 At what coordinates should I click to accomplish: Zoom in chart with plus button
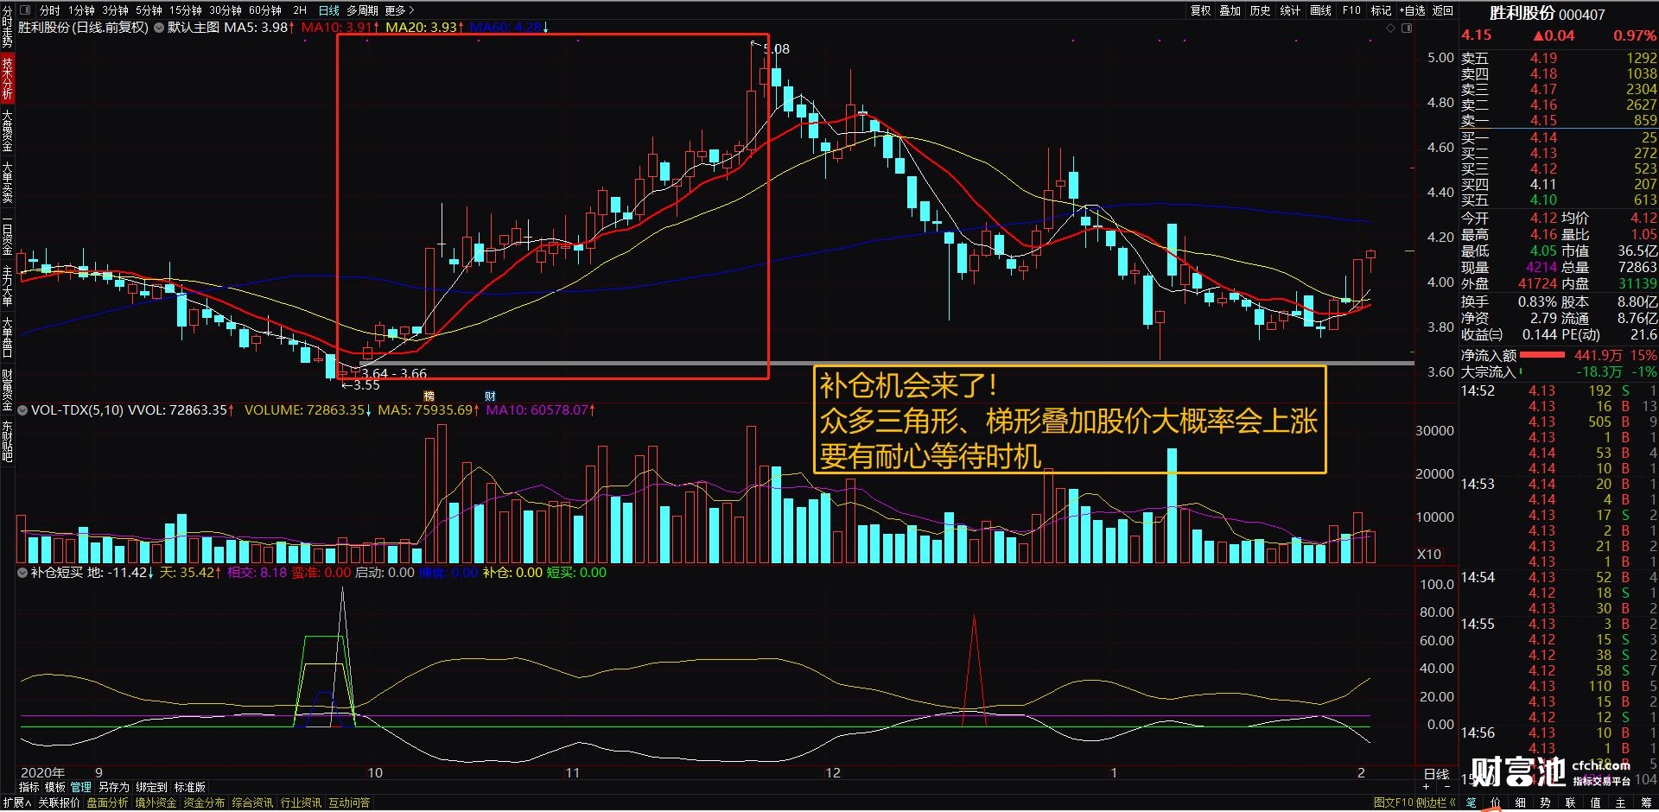(x=1427, y=786)
